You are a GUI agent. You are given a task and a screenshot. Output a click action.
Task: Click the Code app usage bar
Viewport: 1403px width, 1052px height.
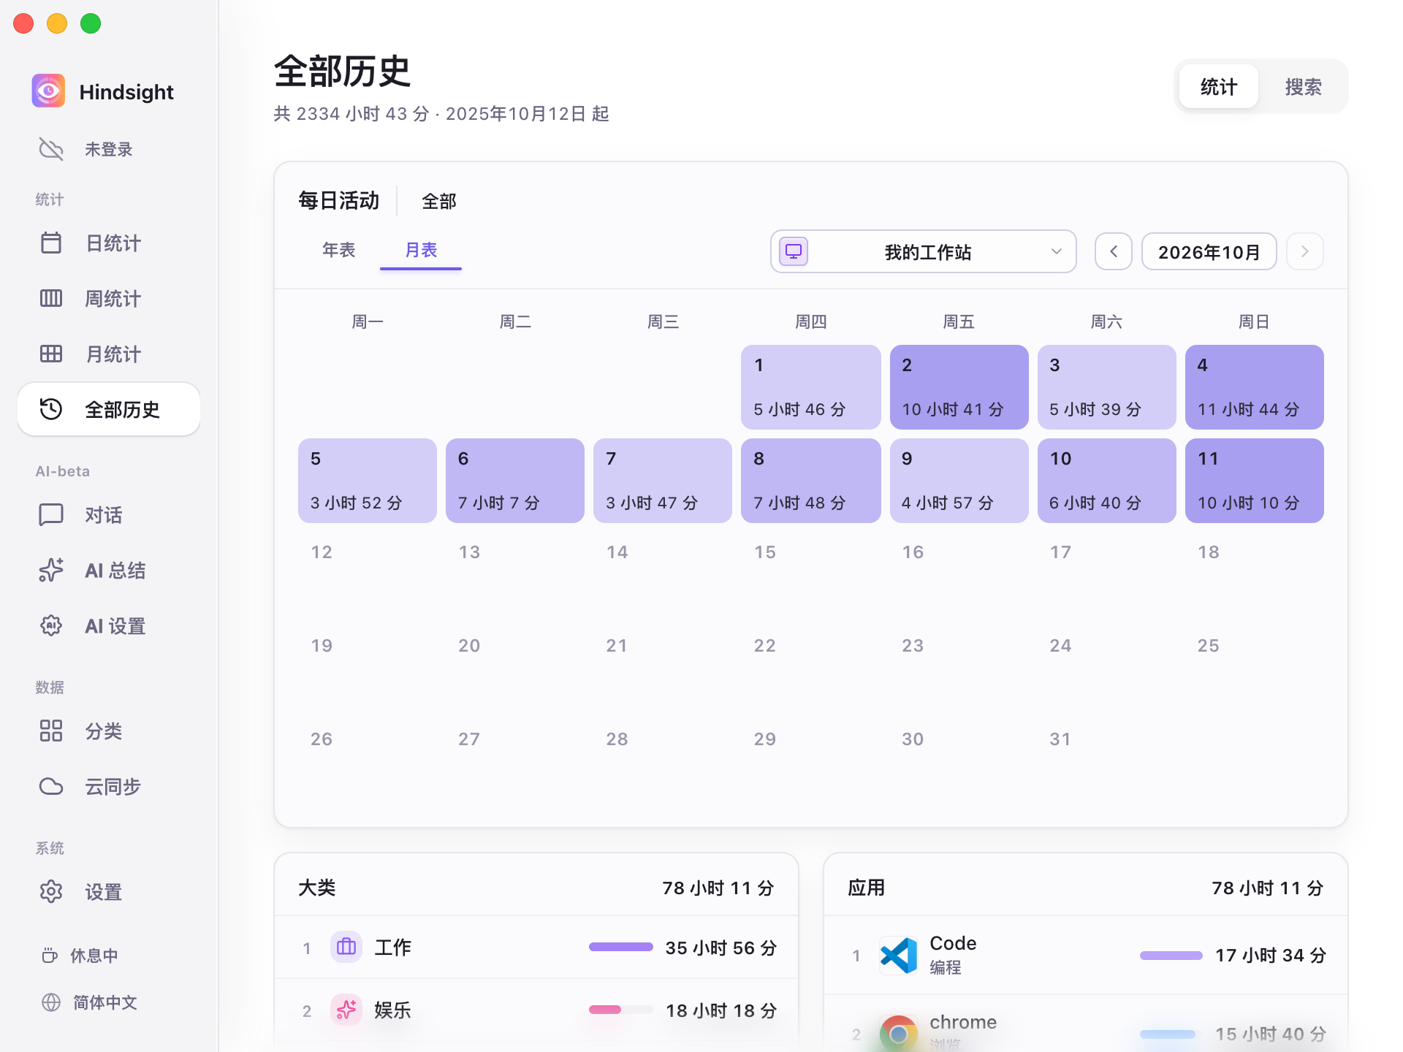1171,956
